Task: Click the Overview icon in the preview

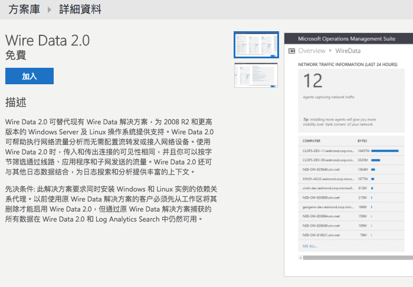Action: click(291, 51)
